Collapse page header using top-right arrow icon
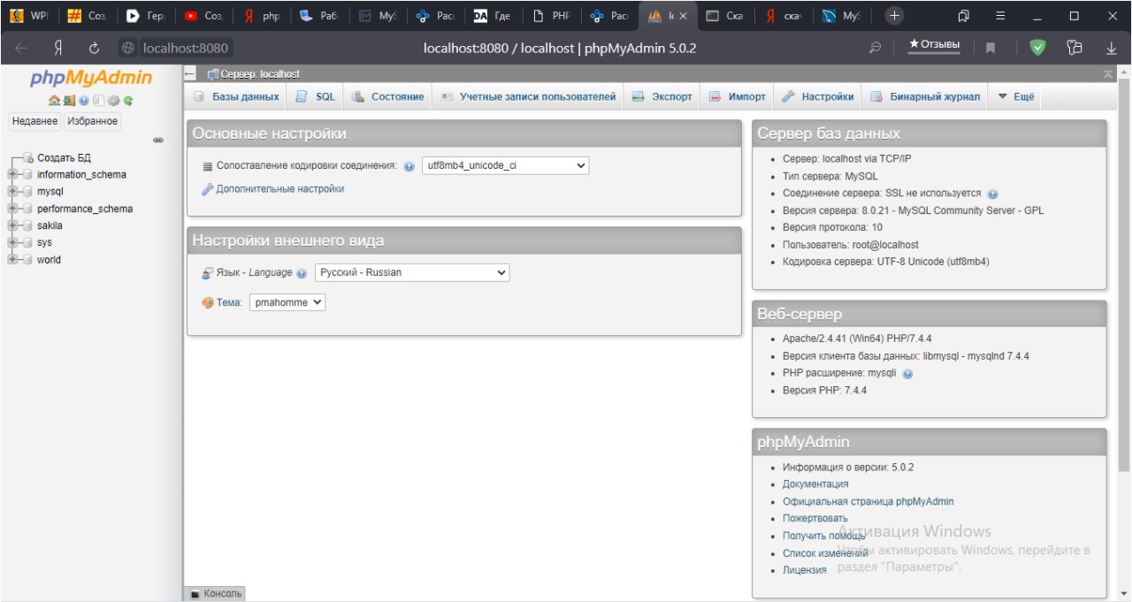The height and width of the screenshot is (602, 1132). [1108, 74]
